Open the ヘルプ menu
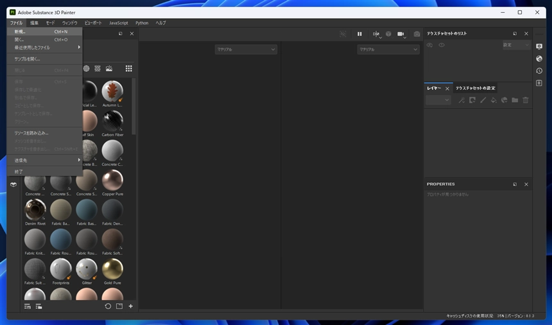 click(x=161, y=23)
